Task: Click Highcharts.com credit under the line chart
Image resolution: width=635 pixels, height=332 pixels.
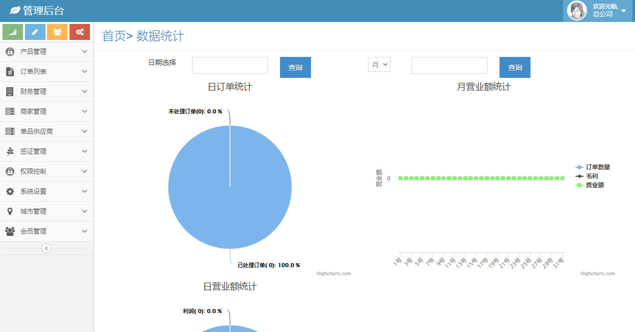Action: pos(597,274)
